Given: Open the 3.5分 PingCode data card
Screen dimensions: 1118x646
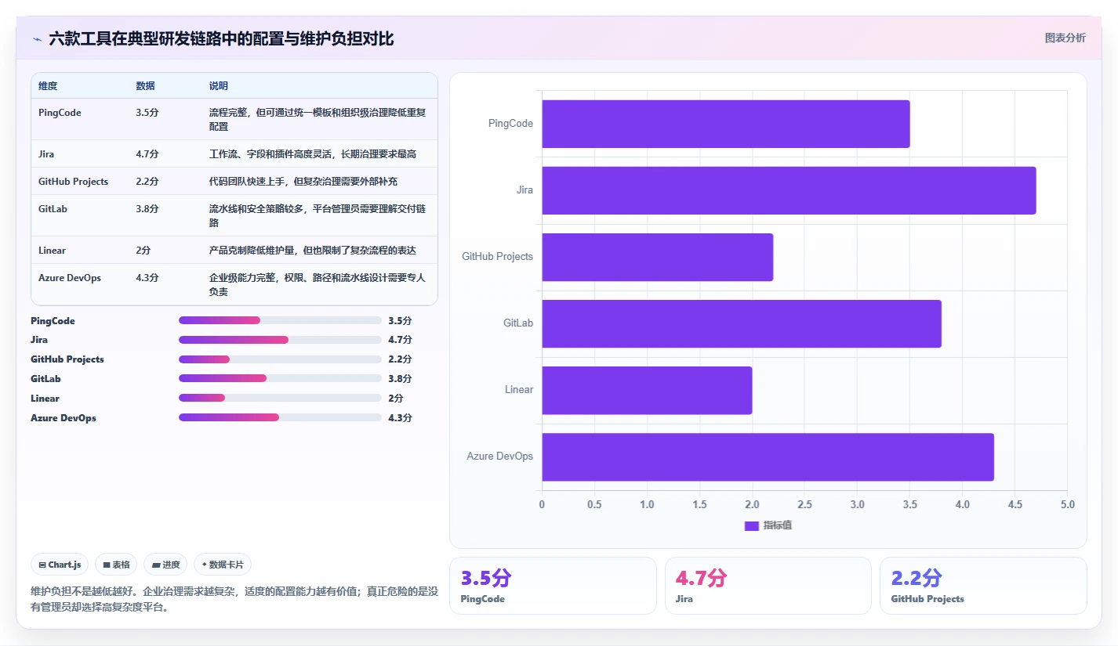Looking at the screenshot, I should (x=553, y=586).
